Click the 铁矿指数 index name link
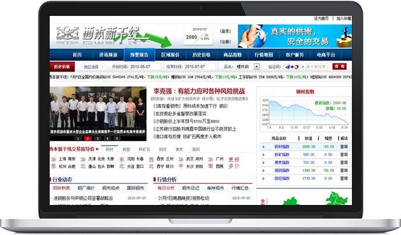The height and width of the screenshot is (235, 401). point(282,155)
